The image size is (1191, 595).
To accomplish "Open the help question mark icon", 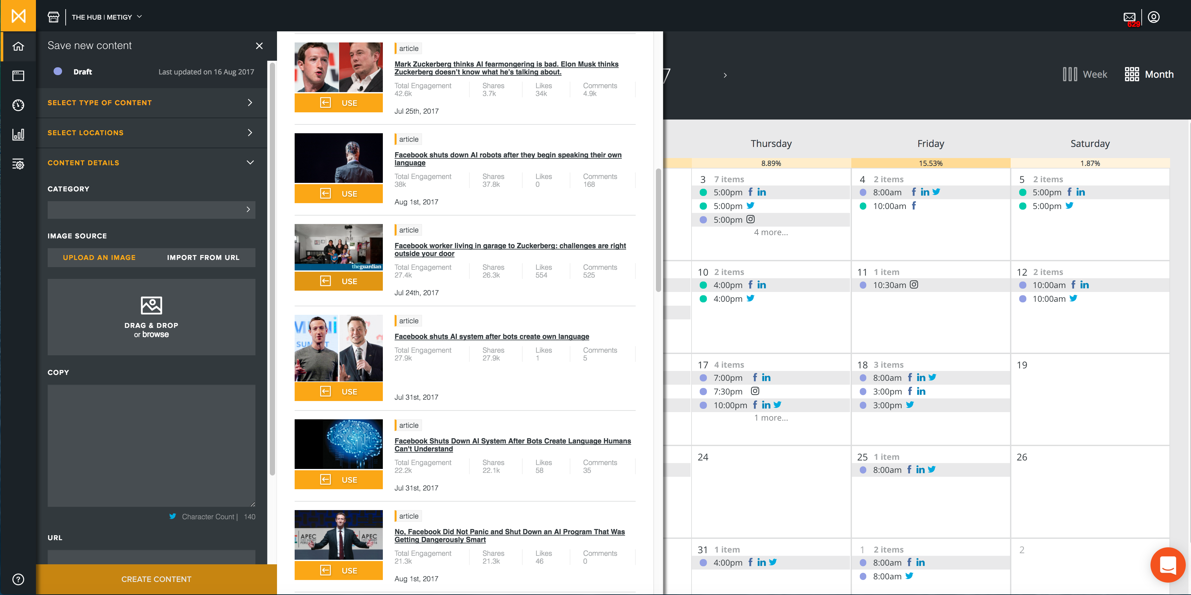I will click(18, 579).
